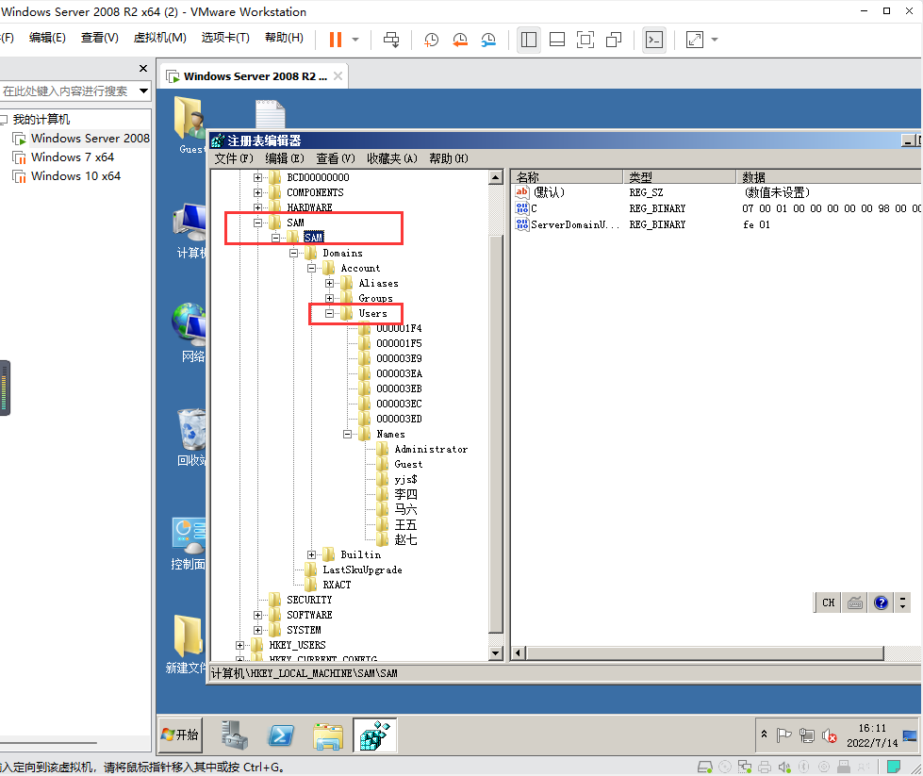Viewport: 923px width, 776px height.
Task: Open registry editor 文件(F) menu
Action: (234, 158)
